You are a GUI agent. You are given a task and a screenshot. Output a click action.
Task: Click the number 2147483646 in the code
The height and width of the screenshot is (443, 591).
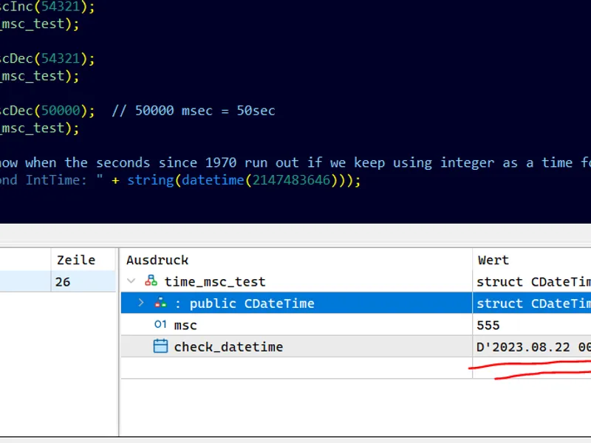point(291,180)
